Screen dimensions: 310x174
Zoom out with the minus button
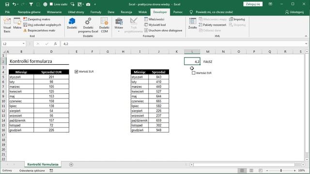pos(267,171)
